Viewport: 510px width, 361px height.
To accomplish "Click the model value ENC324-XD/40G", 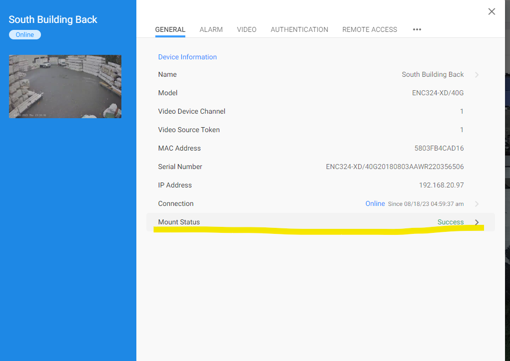I will (x=438, y=93).
